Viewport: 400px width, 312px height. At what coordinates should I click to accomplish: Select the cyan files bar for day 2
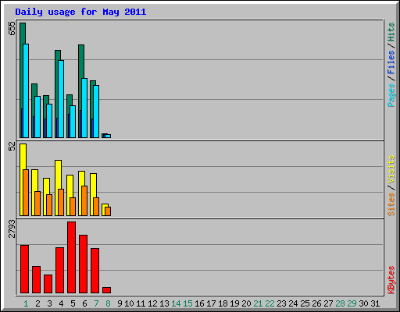[37, 117]
